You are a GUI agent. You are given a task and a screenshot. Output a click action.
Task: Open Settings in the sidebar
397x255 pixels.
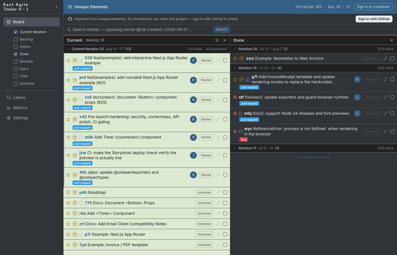(x=31, y=118)
